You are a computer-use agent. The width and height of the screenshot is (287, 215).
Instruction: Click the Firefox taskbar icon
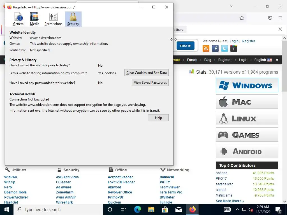192,209
